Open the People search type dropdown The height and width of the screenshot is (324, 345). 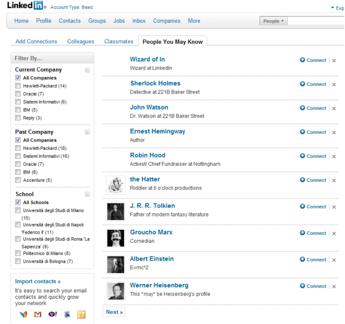point(274,21)
